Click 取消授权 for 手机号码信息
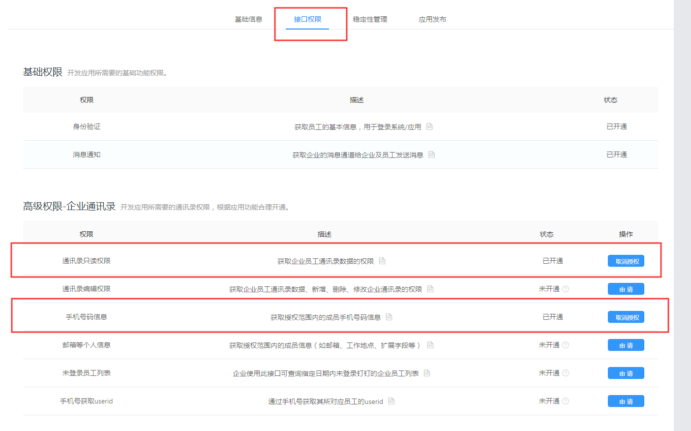 coord(626,317)
